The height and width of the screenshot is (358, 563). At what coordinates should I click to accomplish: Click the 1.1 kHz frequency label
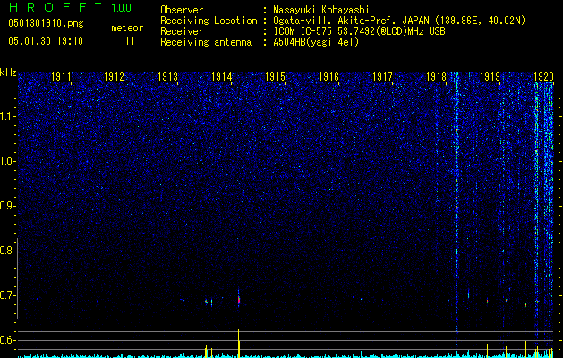click(x=7, y=116)
